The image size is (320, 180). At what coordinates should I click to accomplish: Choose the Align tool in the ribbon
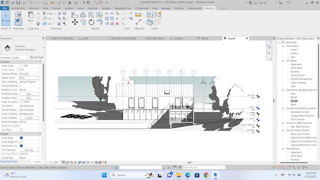coord(75,15)
